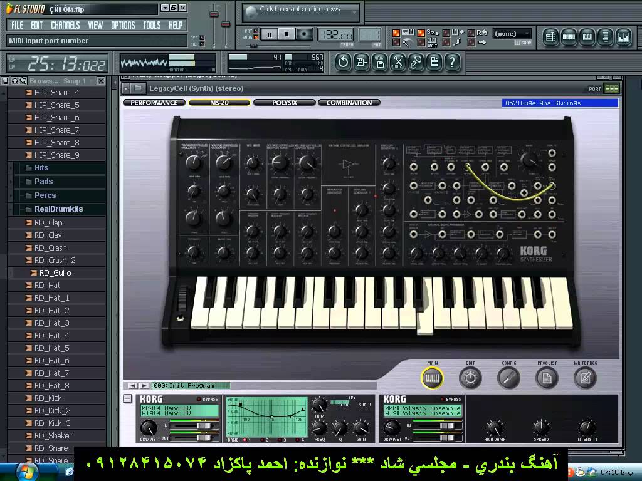Click the WRITE PROG icon
This screenshot has height=481, width=642.
click(x=585, y=378)
